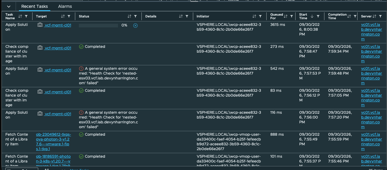Screen dimensions: 387x170
Task: Click the Queued For sort icon
Action: pos(286,16)
